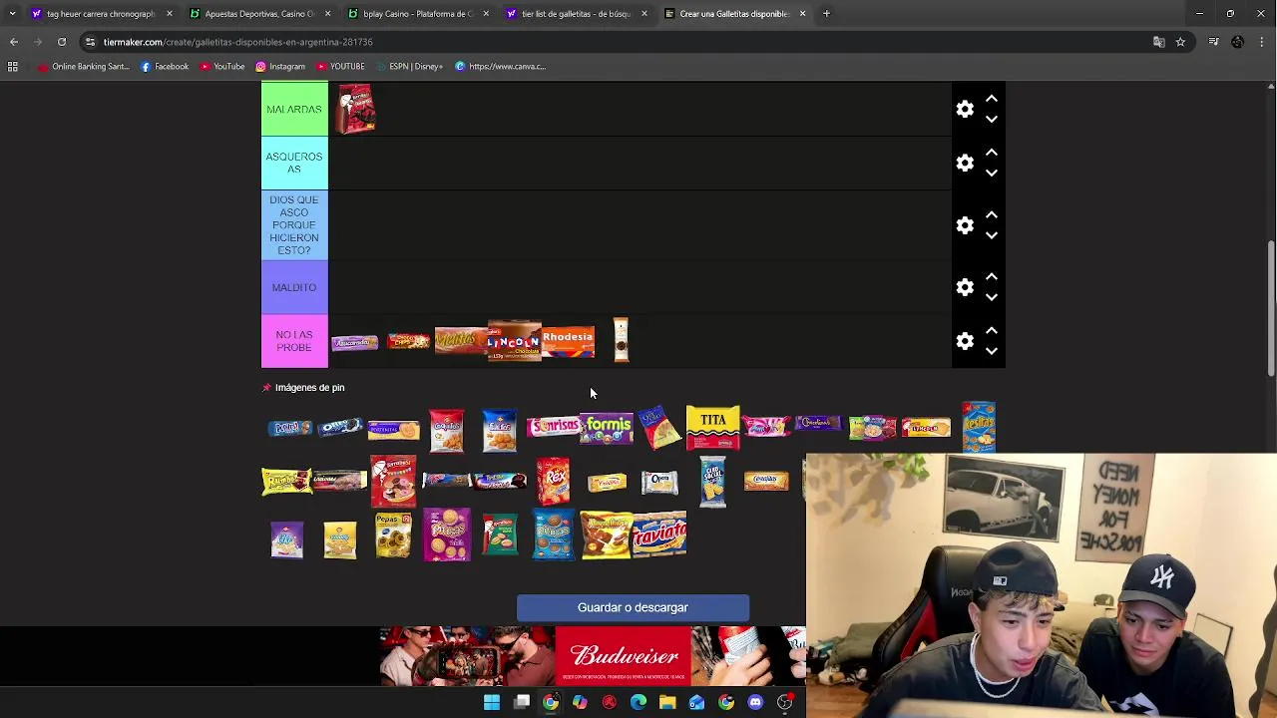Switch to bplay Casino tab
This screenshot has height=718, width=1277.
417,14
